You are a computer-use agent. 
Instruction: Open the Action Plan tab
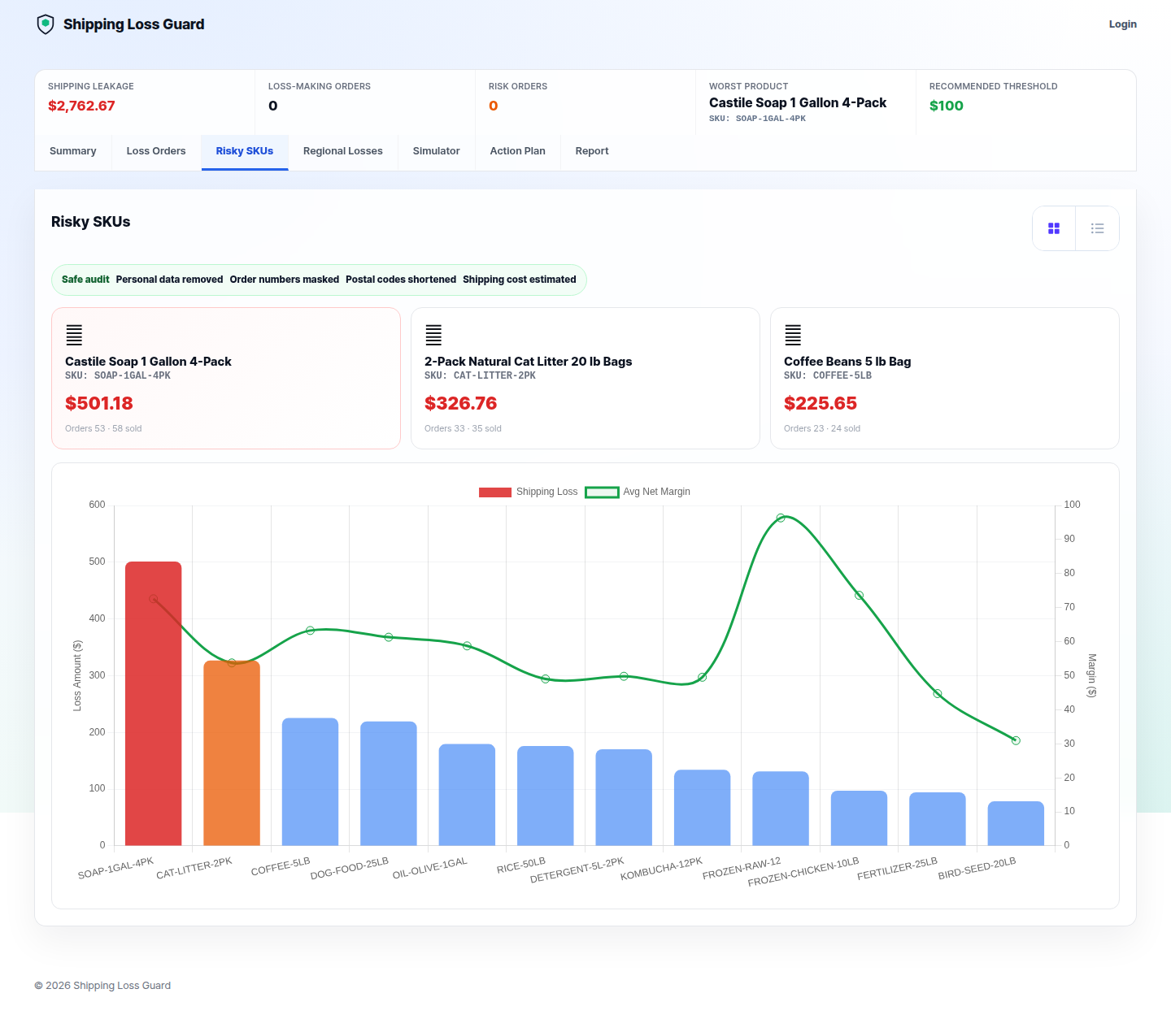point(518,152)
